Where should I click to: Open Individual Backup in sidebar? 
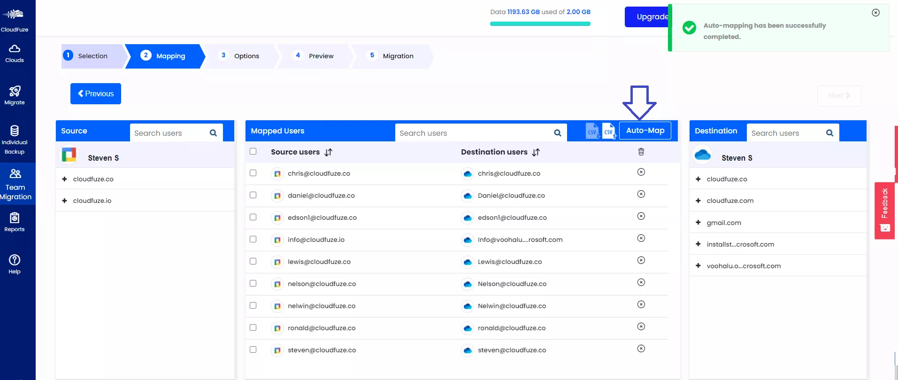pyautogui.click(x=15, y=140)
